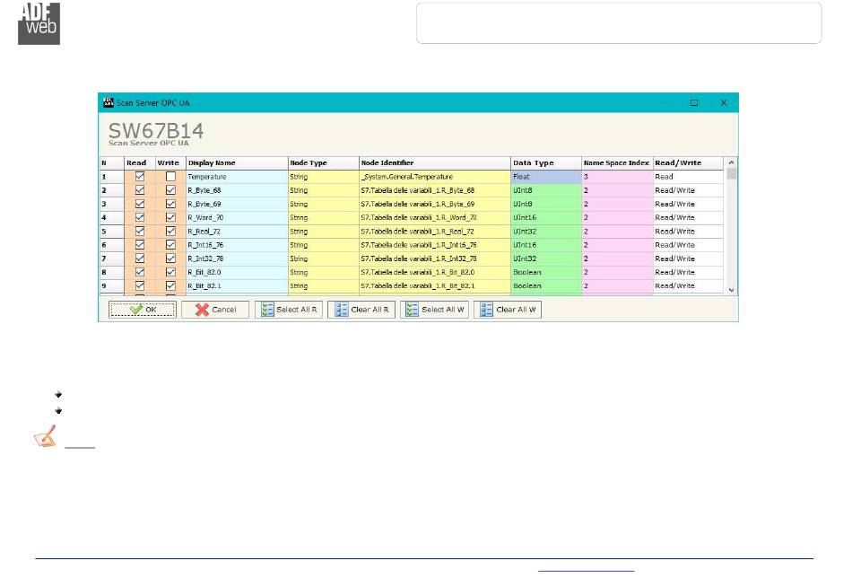Click the table scrollbar up arrow

731,162
